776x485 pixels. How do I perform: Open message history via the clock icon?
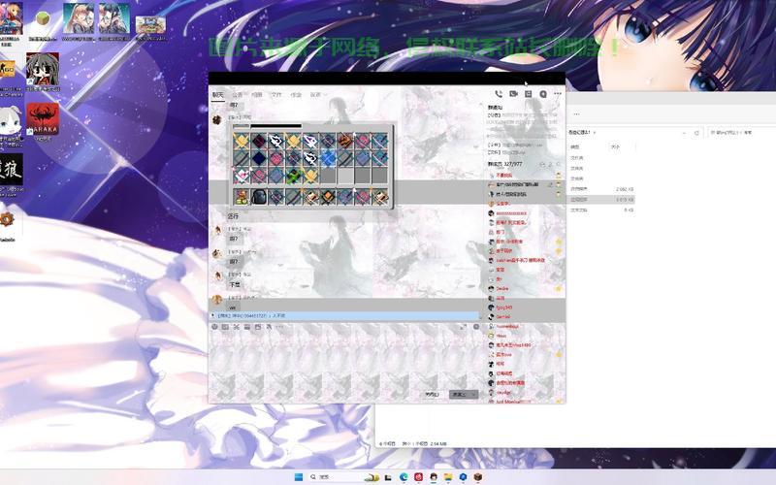tap(476, 327)
